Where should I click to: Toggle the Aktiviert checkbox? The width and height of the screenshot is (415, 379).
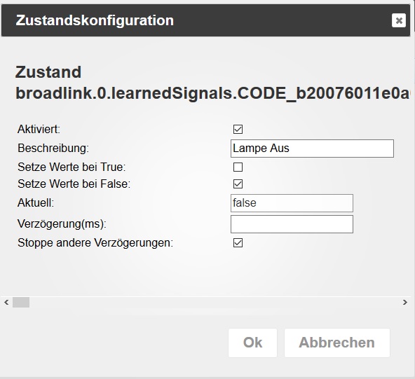click(238, 130)
